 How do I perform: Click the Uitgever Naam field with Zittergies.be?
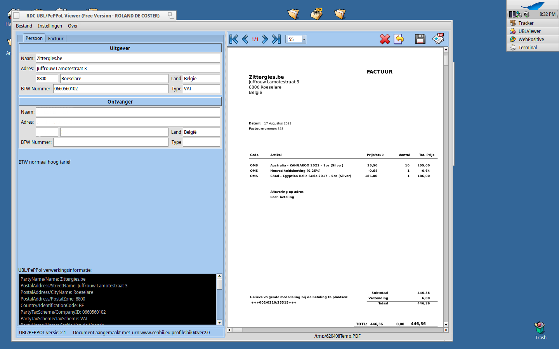(x=128, y=59)
